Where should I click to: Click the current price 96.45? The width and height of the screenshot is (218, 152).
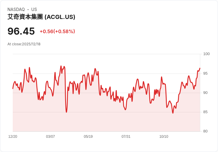coord(21,31)
